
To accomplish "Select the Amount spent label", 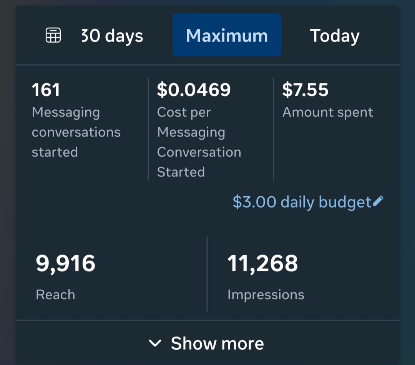I will click(x=328, y=112).
